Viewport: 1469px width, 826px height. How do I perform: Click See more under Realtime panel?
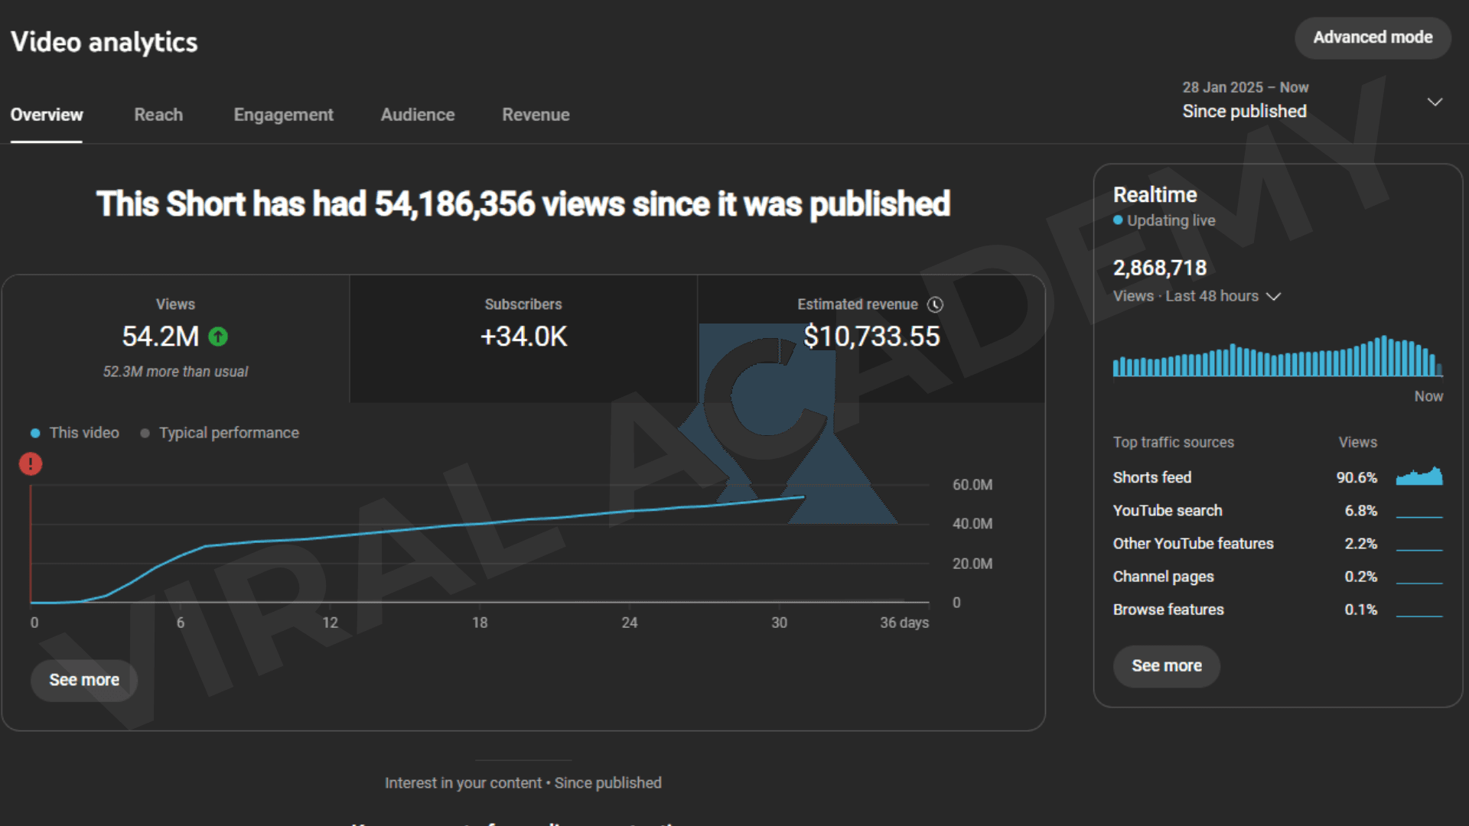1166,666
